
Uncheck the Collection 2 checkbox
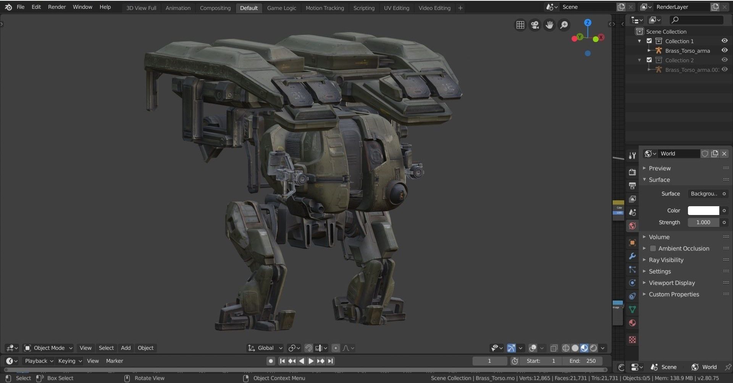click(649, 60)
